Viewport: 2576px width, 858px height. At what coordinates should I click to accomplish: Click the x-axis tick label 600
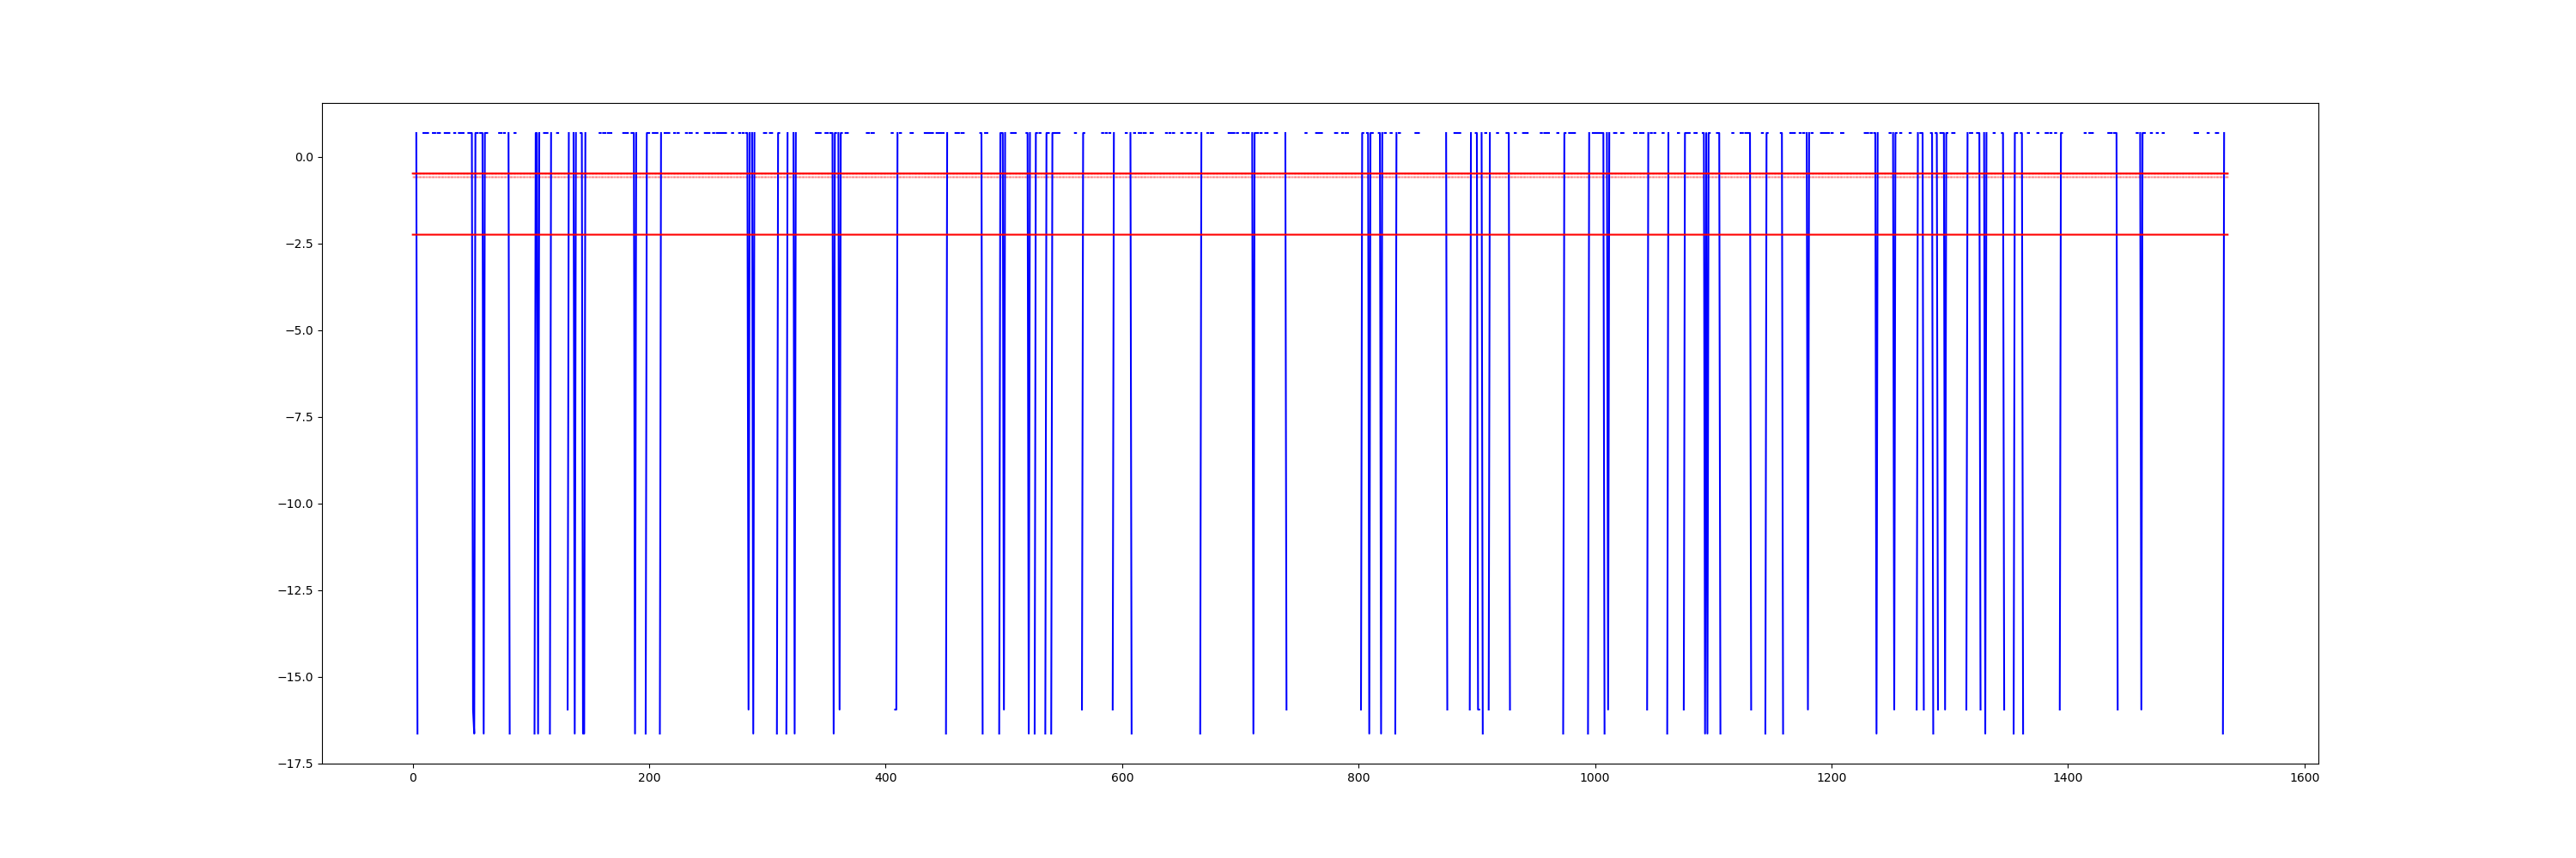pyautogui.click(x=1122, y=778)
